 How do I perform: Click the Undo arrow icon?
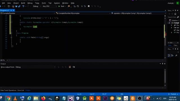click(x=23, y=6)
